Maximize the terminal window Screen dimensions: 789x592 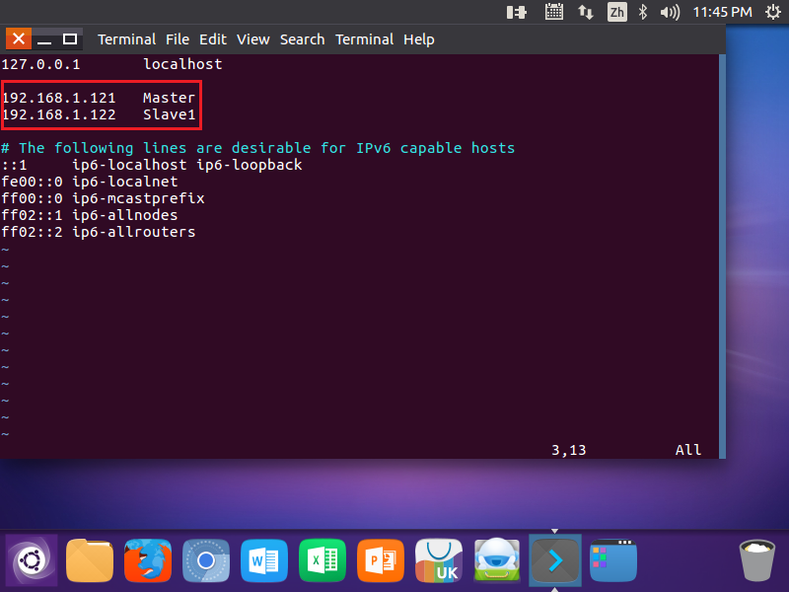click(70, 38)
